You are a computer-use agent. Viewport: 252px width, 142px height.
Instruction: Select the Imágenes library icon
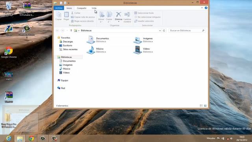tap(138, 40)
